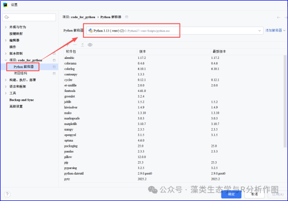Toggle show early releases eye icon
Screen dimensions: 288x201
(x=90, y=45)
